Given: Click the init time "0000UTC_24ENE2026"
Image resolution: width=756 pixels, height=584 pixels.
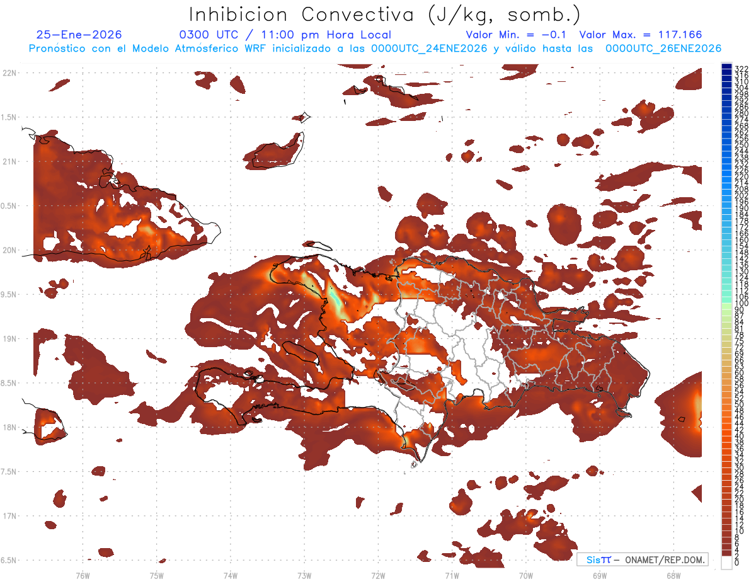Looking at the screenshot, I should click(x=429, y=49).
